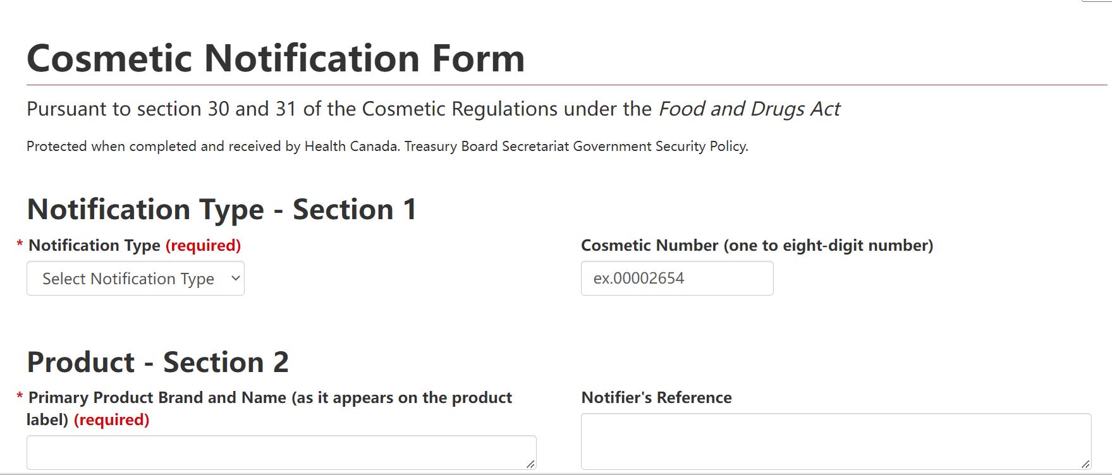
Task: Click resize handle of Notifier's Reference textarea
Action: 1085,463
